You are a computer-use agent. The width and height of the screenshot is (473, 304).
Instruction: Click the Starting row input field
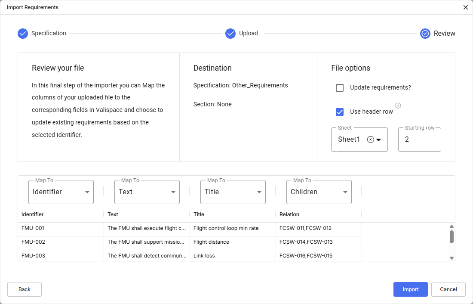click(x=419, y=140)
